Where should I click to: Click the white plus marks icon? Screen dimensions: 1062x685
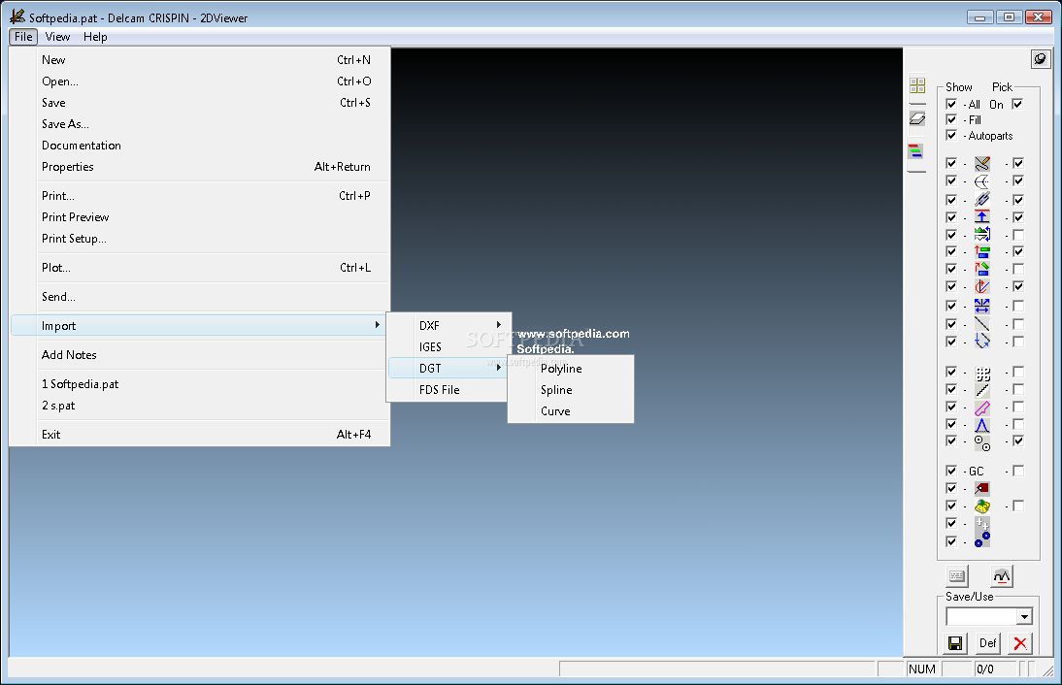982,523
